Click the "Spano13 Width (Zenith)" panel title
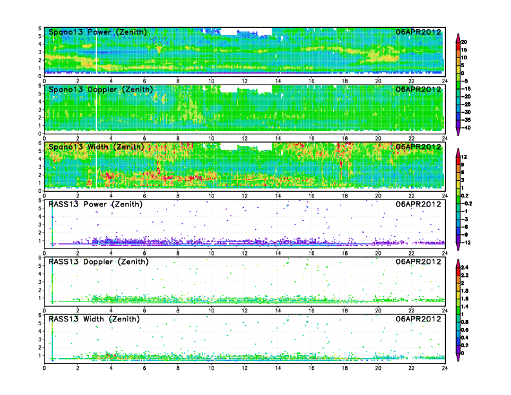This screenshot has height=395, width=511. [x=96, y=147]
